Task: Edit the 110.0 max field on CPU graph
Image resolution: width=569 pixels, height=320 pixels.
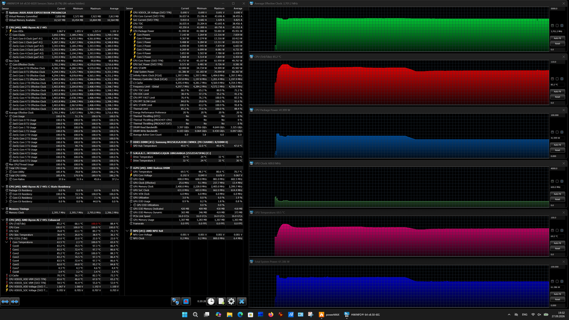Action: (557, 62)
